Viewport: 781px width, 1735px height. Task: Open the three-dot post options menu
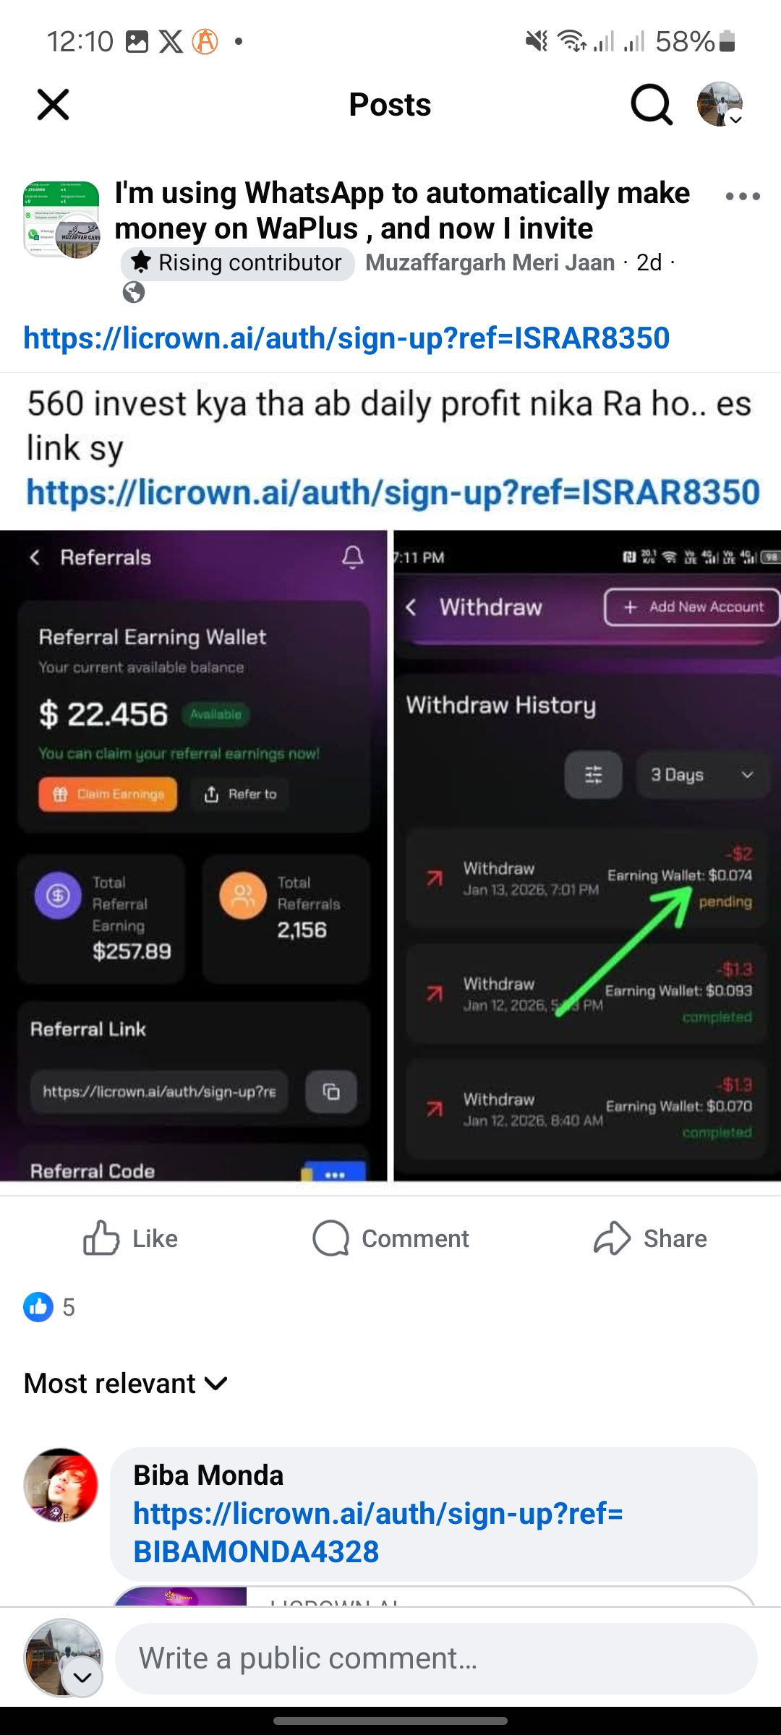pos(743,196)
